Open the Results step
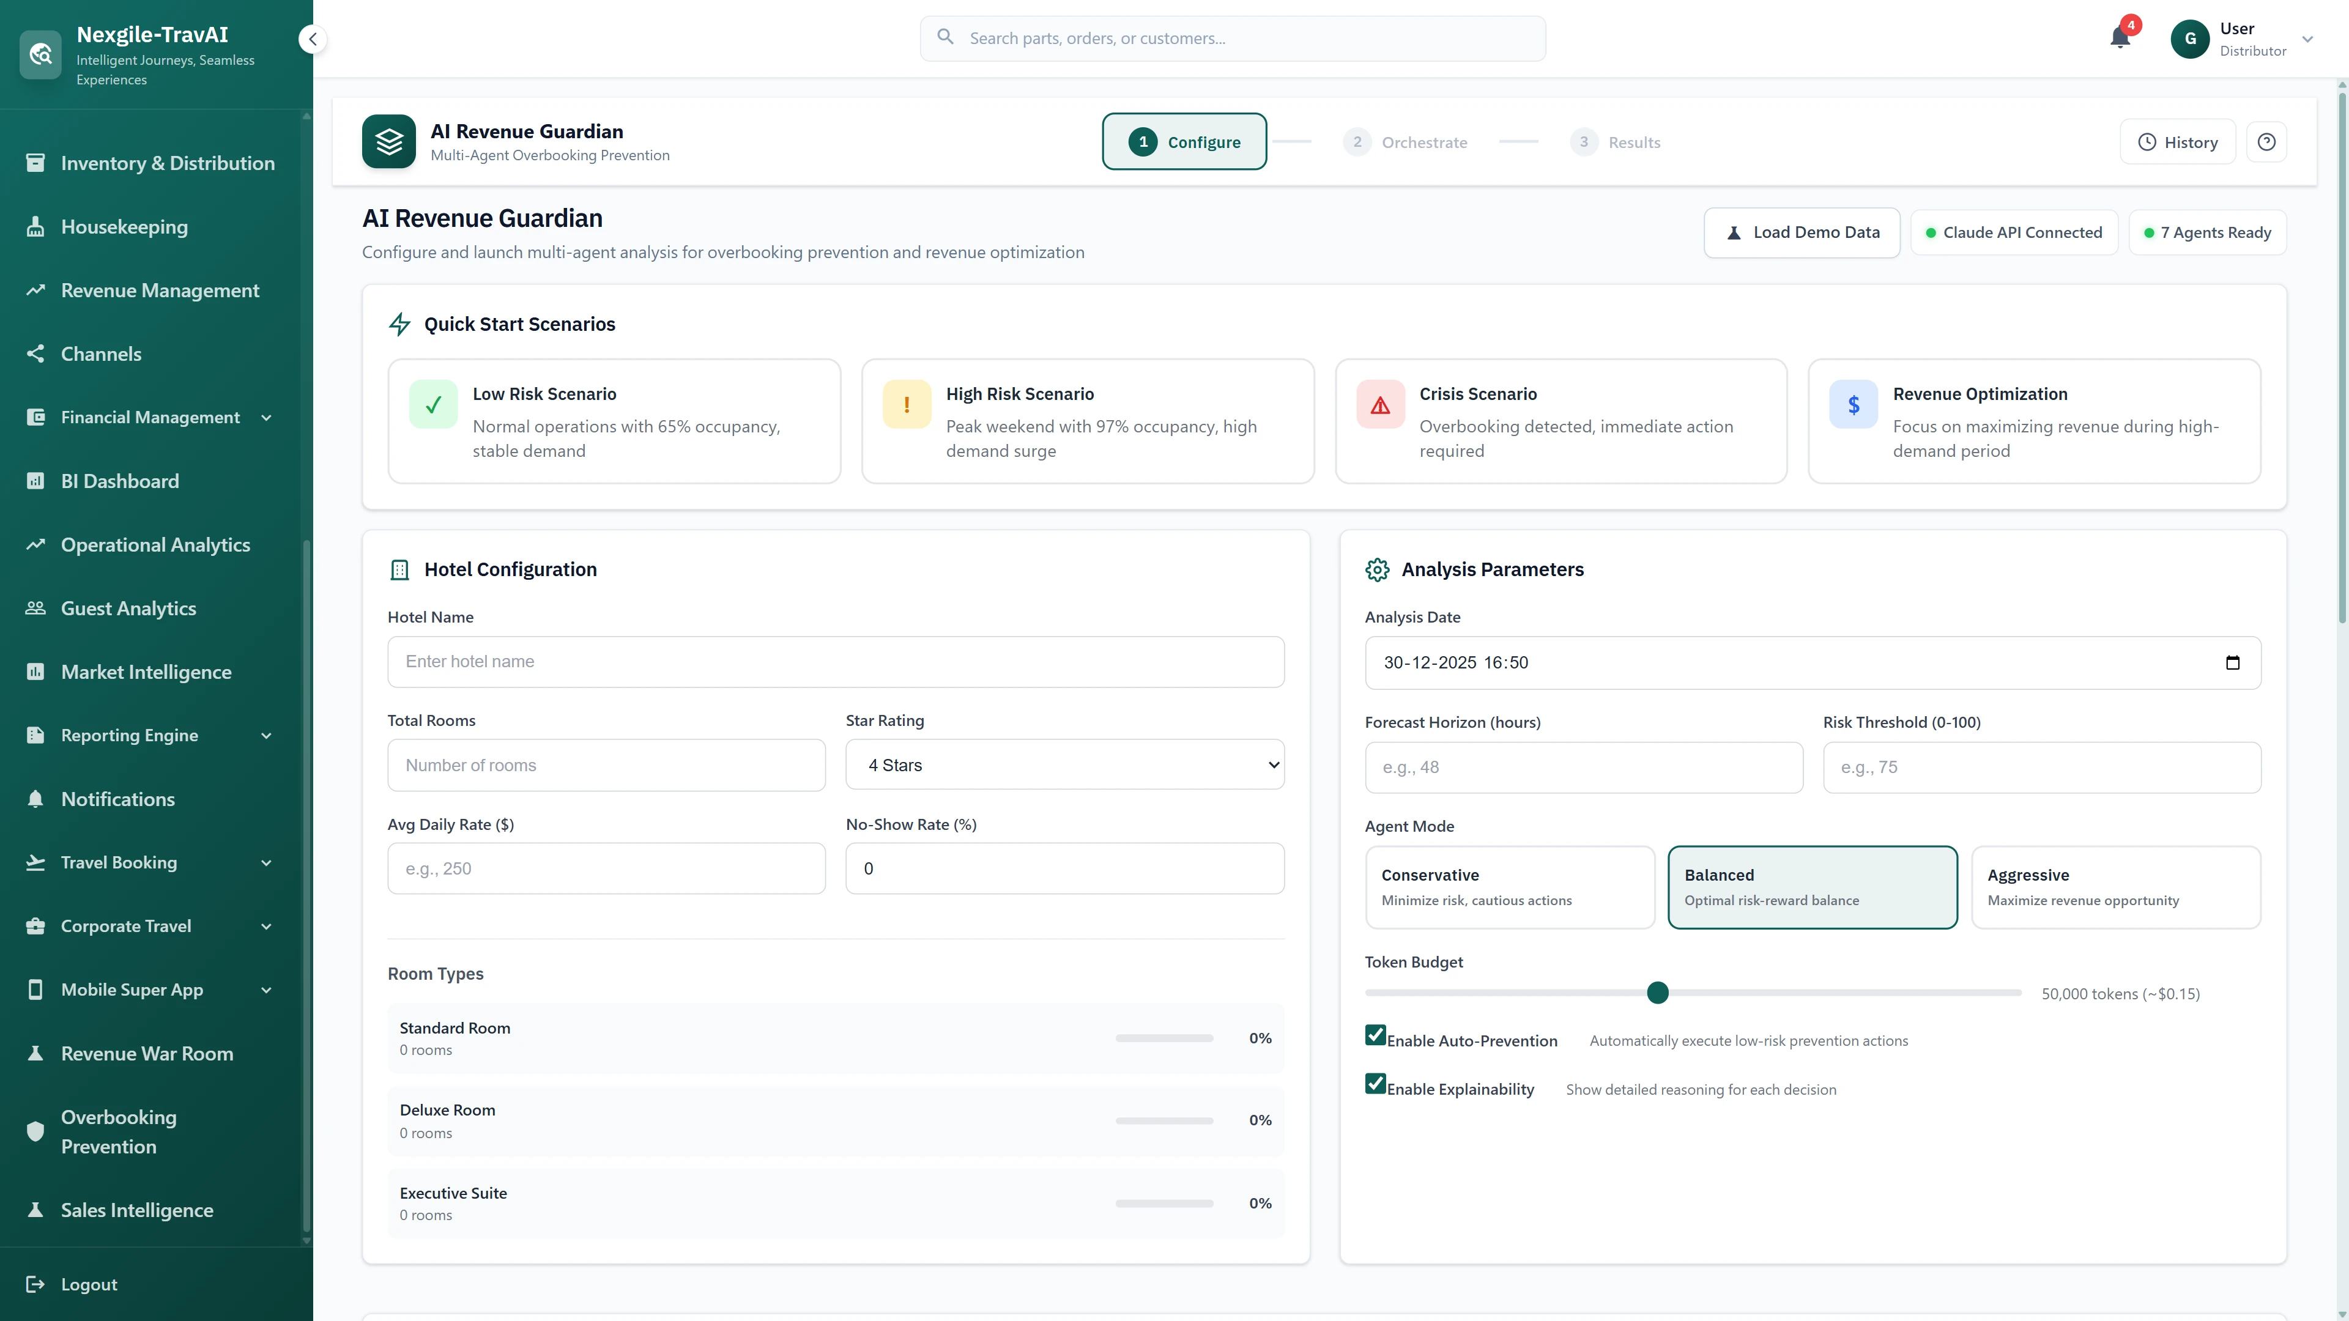Viewport: 2349px width, 1321px height. click(x=1616, y=141)
